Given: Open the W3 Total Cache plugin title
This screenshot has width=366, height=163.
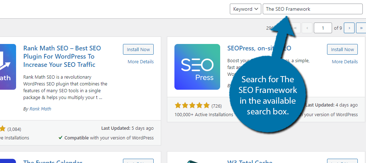Looking at the screenshot, I should coord(250,162).
